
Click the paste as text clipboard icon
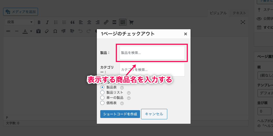38,31
